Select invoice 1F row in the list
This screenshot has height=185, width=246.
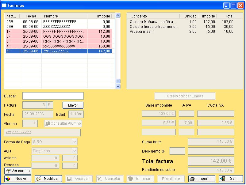[58, 32]
